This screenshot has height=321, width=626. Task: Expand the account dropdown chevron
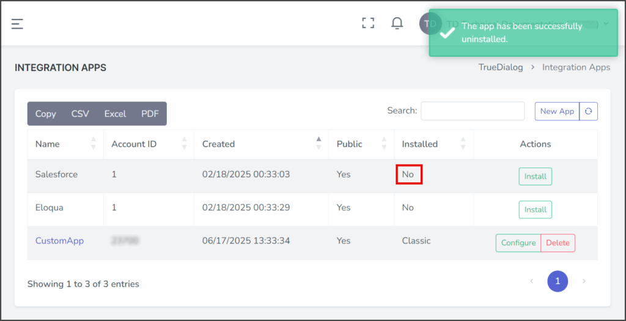(606, 24)
